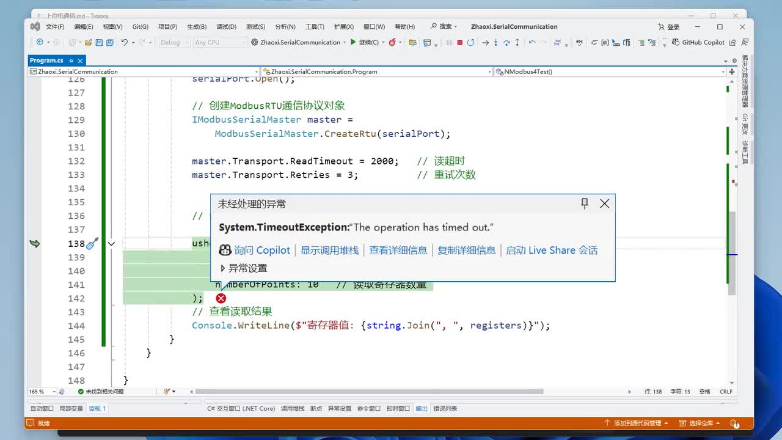Close the unhandled exception popup
Image resolution: width=782 pixels, height=440 pixels.
(604, 204)
